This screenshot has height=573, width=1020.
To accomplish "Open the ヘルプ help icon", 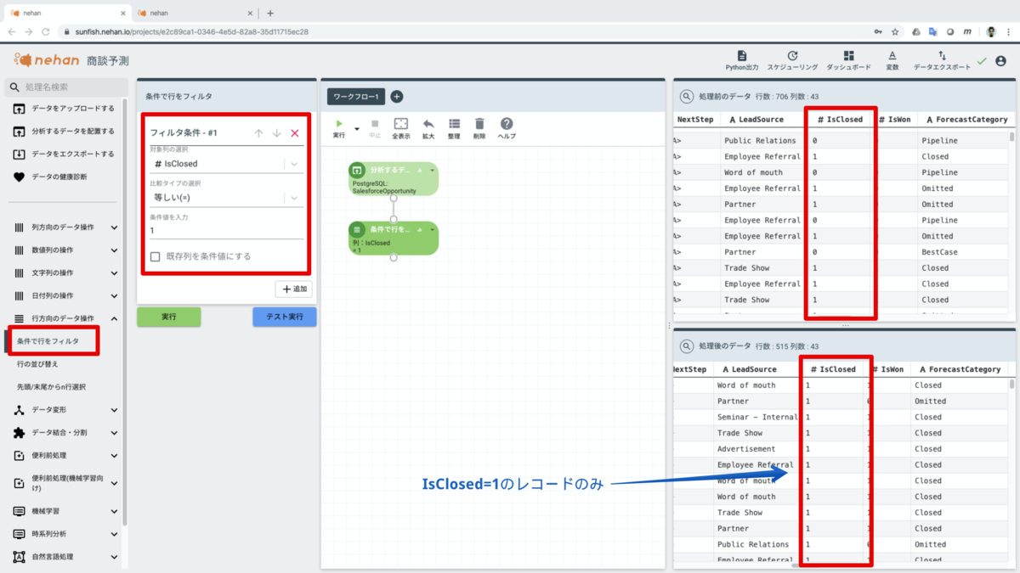I will (507, 124).
